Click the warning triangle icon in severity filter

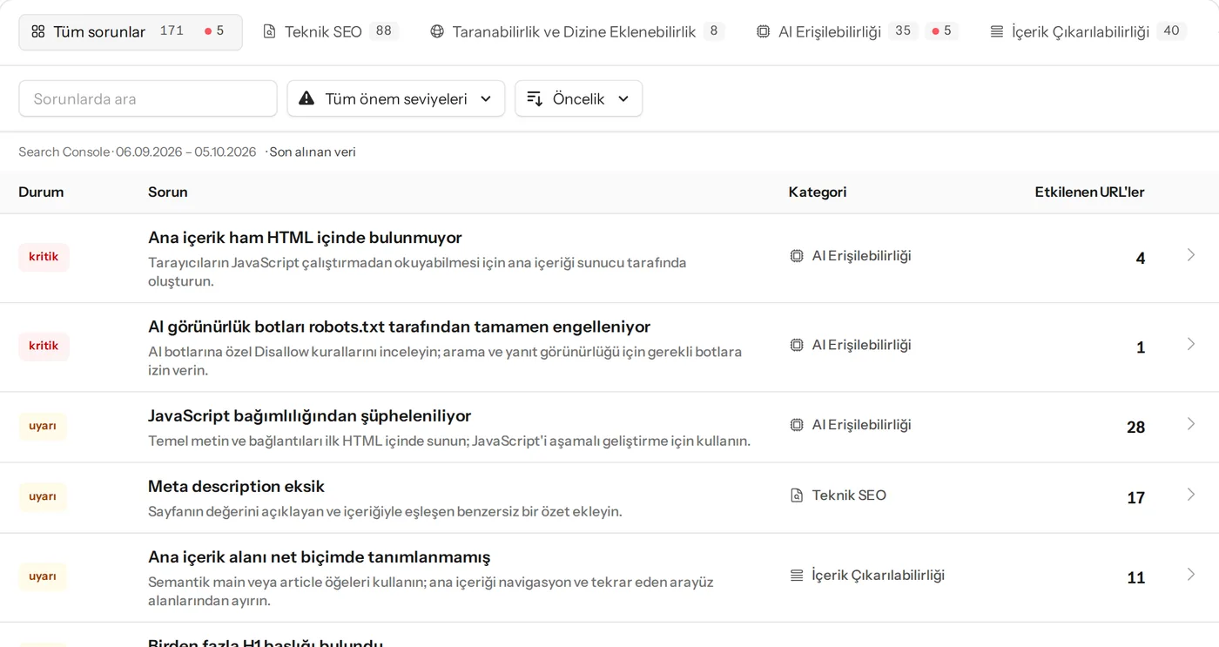pos(306,98)
